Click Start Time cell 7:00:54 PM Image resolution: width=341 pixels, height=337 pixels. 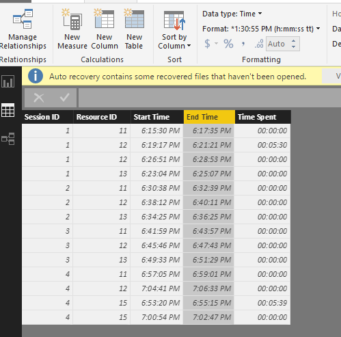pos(157,317)
